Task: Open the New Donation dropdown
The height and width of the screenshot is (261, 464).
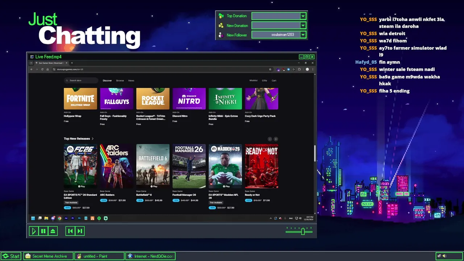Action: (x=303, y=25)
